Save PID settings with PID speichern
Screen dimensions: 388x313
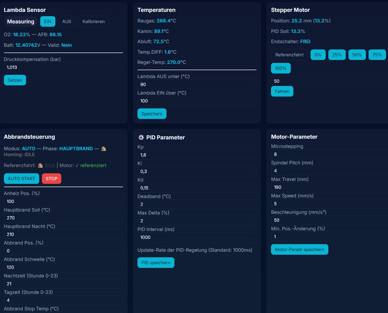156,263
